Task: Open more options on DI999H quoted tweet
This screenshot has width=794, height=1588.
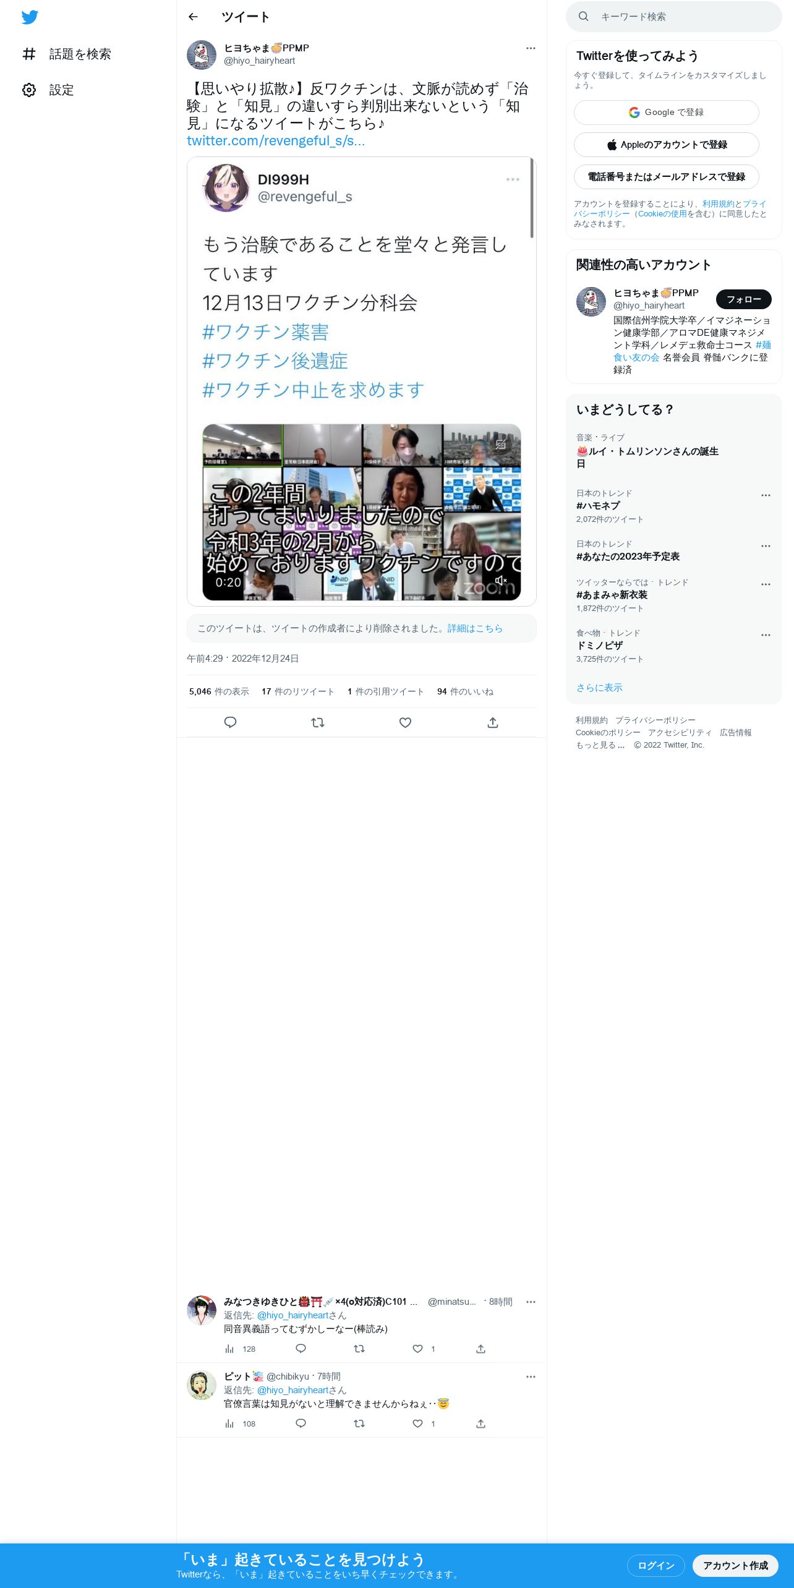Action: [x=513, y=179]
